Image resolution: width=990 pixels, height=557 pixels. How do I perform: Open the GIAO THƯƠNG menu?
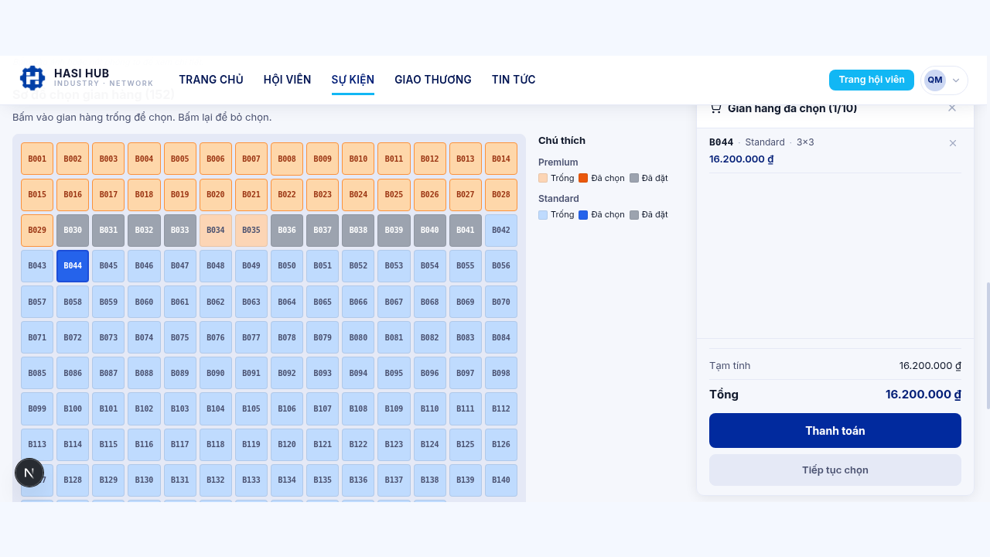pos(433,80)
